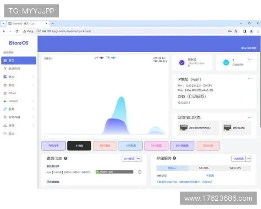The height and width of the screenshot is (209, 261).
Task: Click the not-secure warning icon in address bar
Action: click(x=25, y=31)
